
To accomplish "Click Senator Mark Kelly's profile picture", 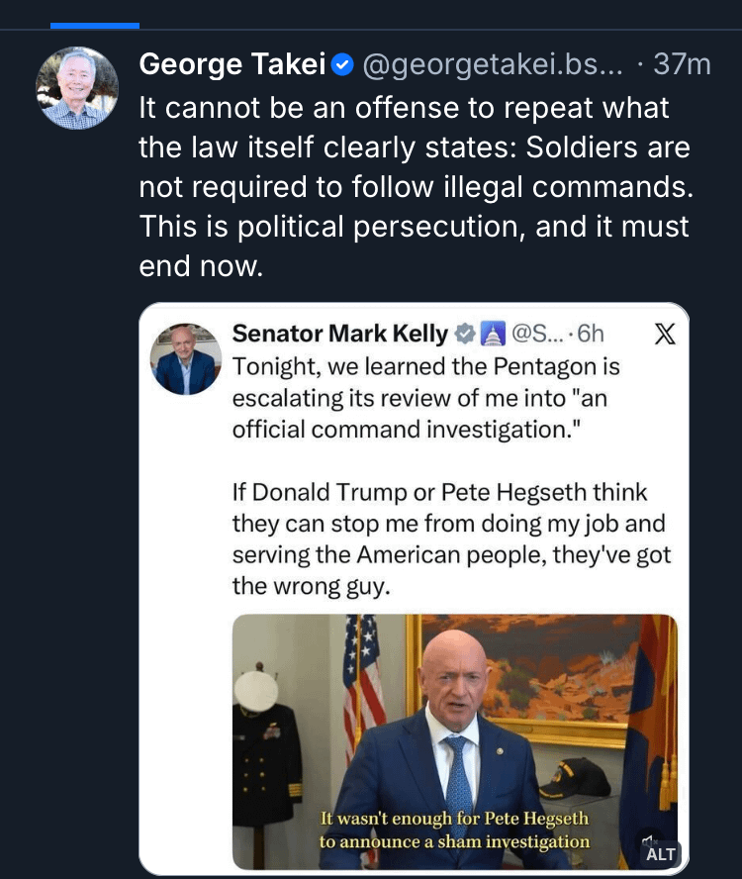I will click(186, 358).
